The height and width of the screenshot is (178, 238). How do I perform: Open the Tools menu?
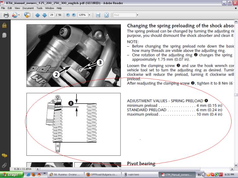39,8
